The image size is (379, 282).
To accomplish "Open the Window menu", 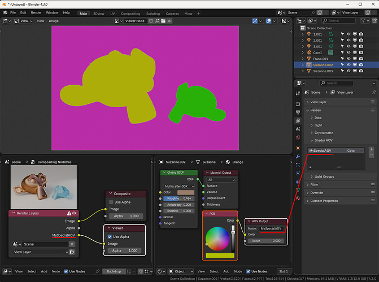I will pos(52,12).
